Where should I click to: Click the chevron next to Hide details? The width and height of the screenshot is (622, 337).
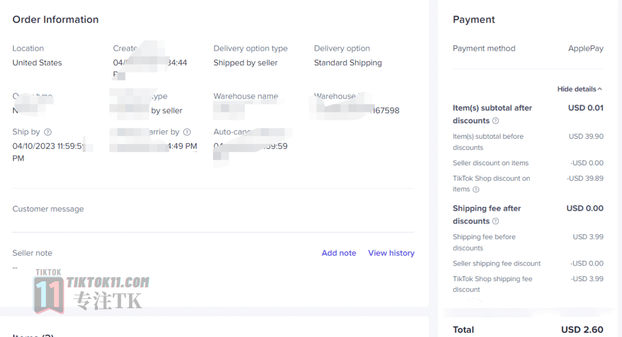point(600,89)
